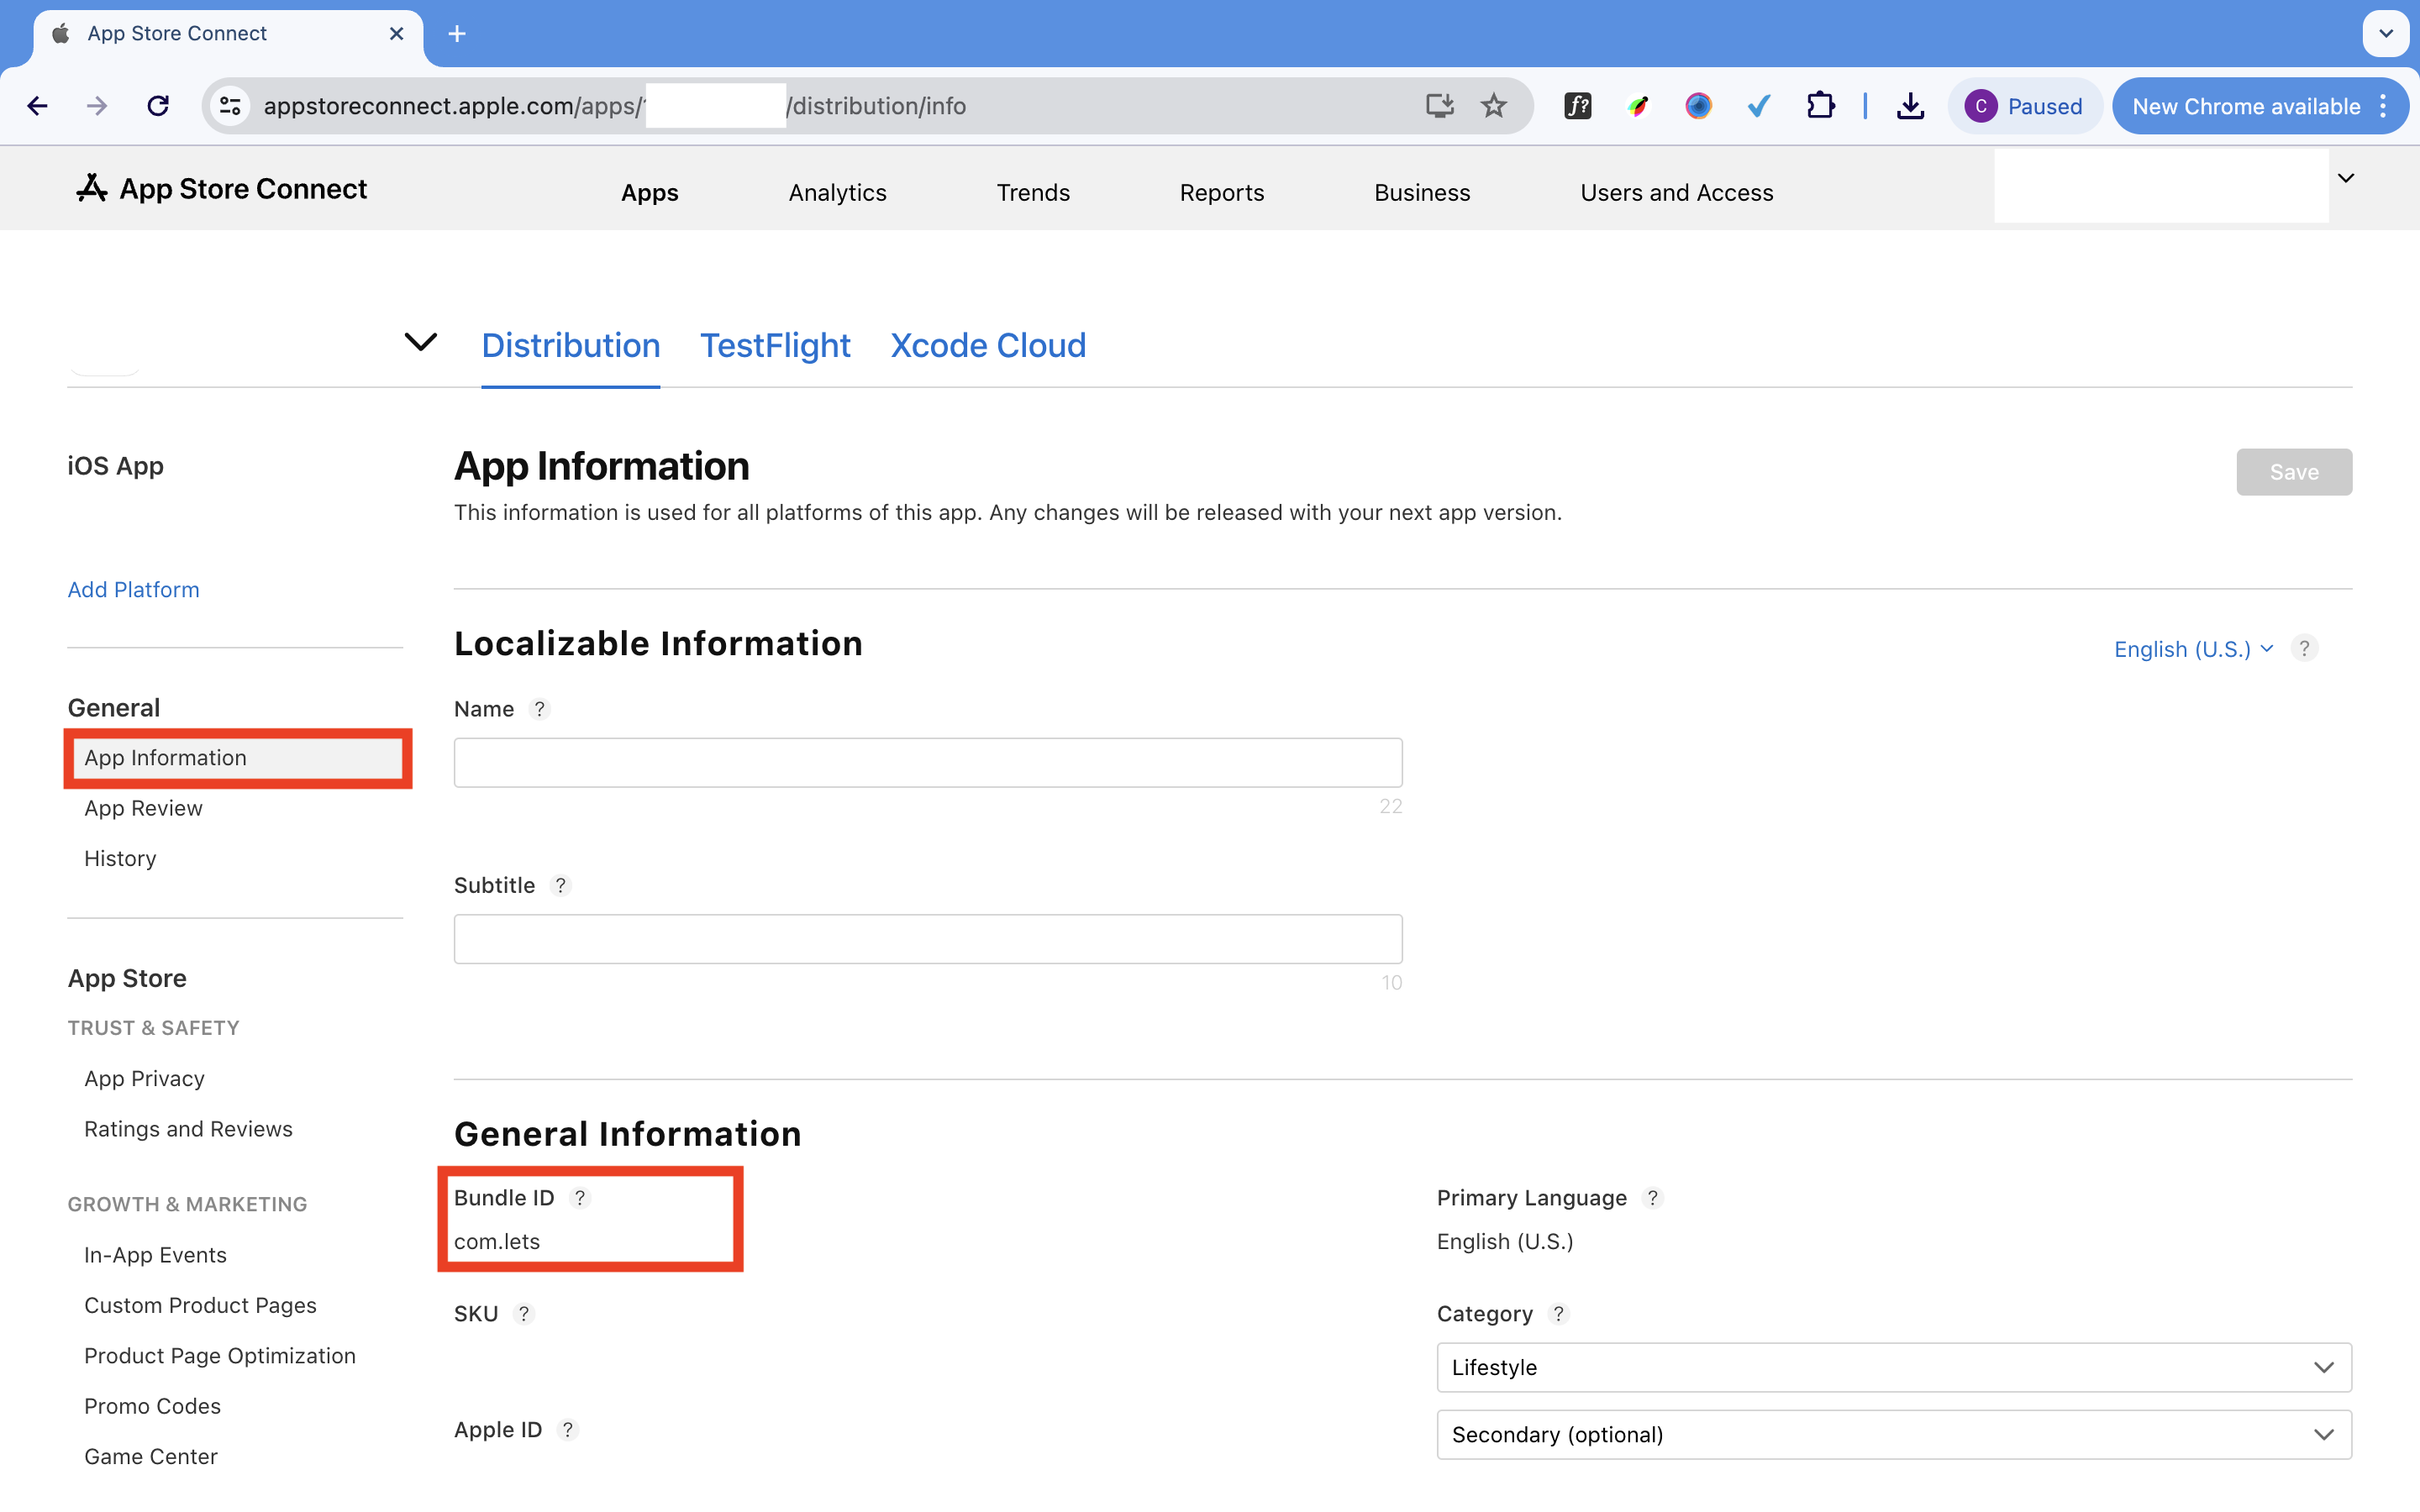Focus the Subtitle input field
The height and width of the screenshot is (1512, 2420).
click(928, 939)
